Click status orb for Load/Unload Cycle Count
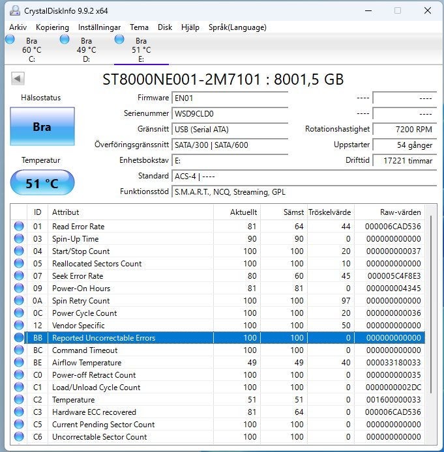The width and height of the screenshot is (444, 452). (19, 387)
